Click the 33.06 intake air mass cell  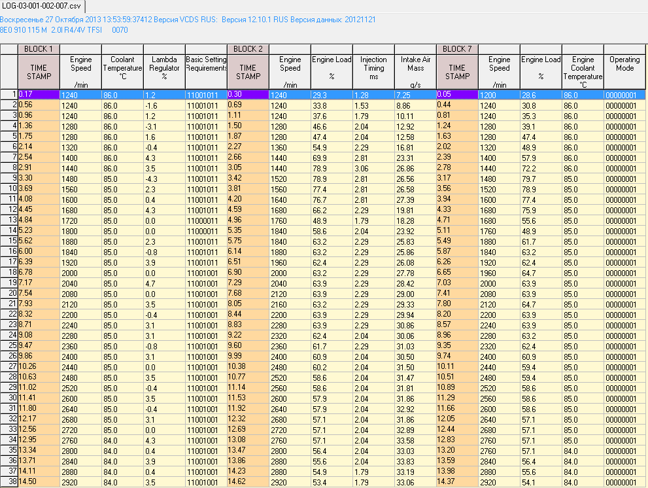pyautogui.click(x=415, y=482)
